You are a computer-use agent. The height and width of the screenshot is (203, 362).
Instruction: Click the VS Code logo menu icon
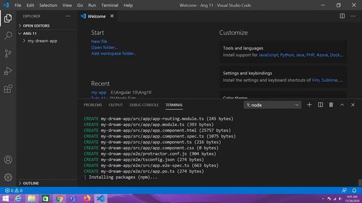(x=6, y=5)
